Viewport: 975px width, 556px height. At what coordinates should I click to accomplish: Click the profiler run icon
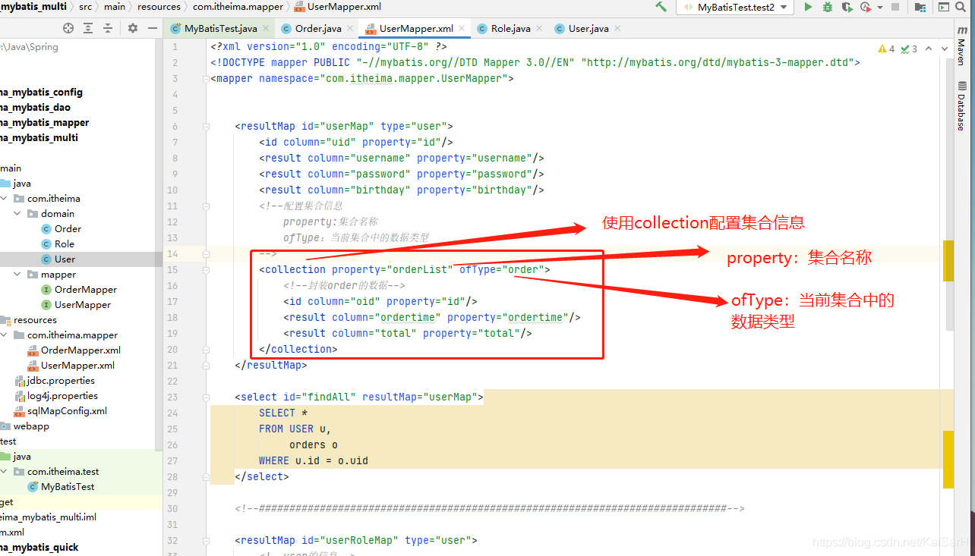point(864,7)
